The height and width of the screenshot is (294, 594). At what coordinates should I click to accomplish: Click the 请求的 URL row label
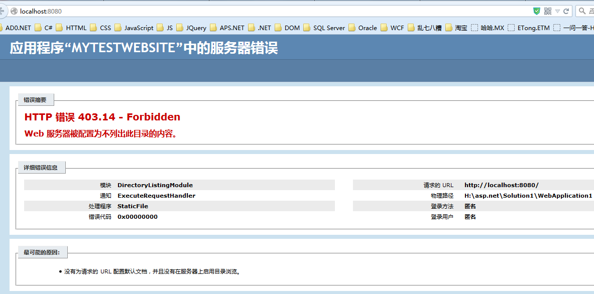(x=438, y=185)
